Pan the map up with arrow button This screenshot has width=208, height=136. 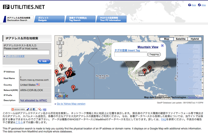[x=60, y=39]
